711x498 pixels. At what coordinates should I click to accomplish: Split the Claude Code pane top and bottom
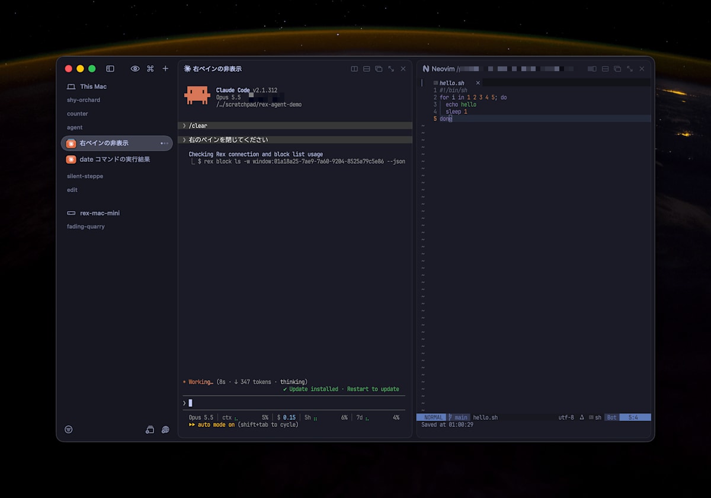coord(367,69)
